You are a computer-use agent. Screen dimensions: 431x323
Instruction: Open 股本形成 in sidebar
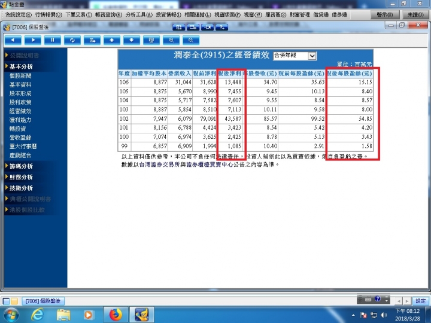click(20, 93)
